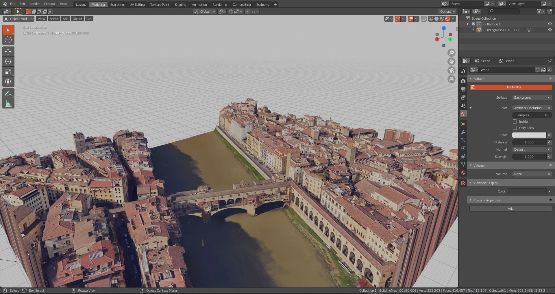This screenshot has height=294, width=555.
Task: Open Active Tool and Workspace settings icon
Action: (x=463, y=71)
